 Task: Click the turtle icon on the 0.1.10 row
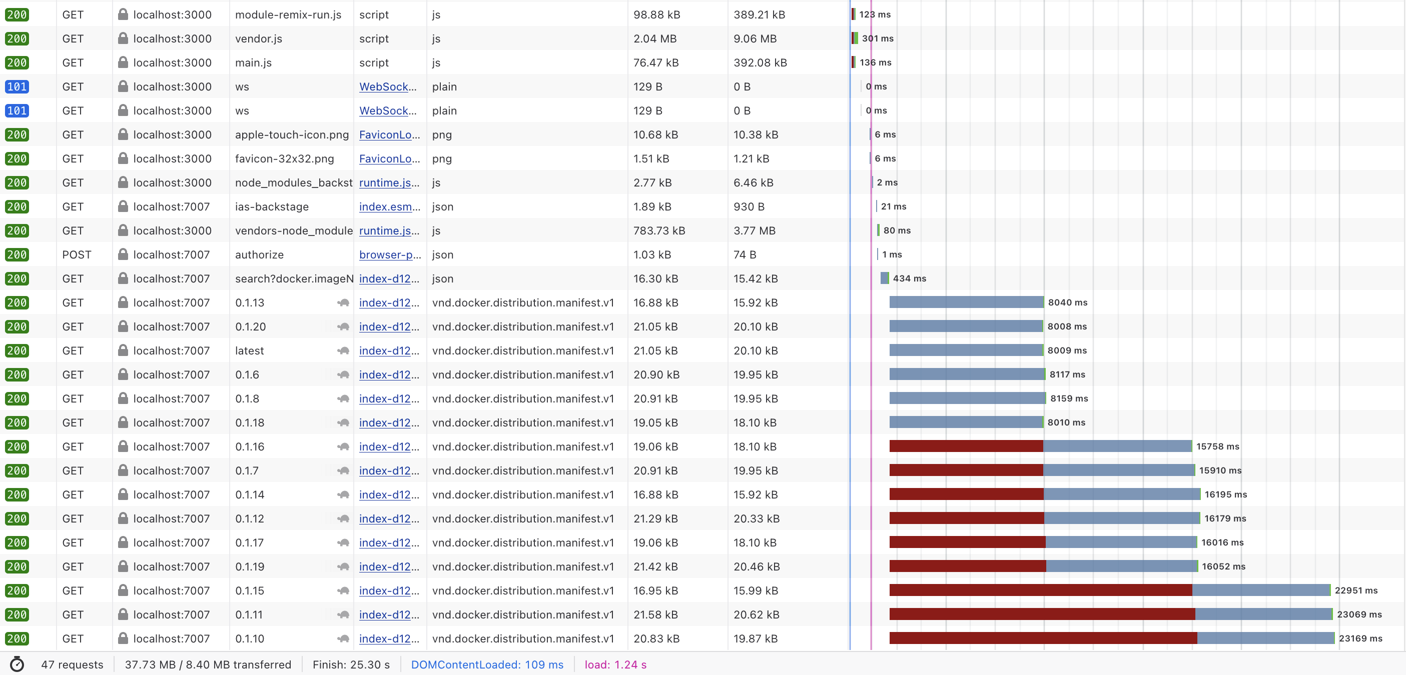pyautogui.click(x=343, y=638)
